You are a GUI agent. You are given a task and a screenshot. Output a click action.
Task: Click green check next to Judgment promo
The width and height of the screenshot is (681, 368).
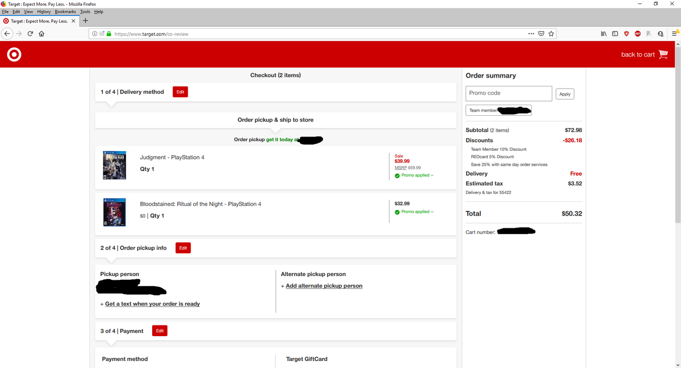[397, 176]
